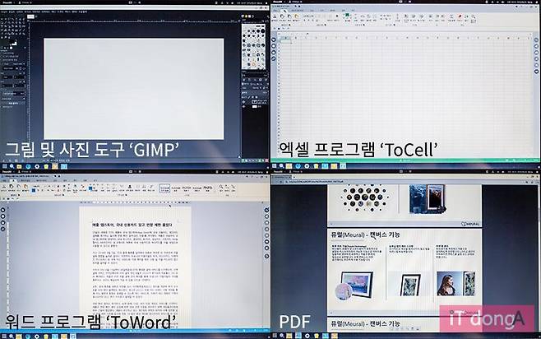
Task: Click the upper '뮤럴(Meural) - 캔버스 기능' heading in PDF
Action: 365,235
